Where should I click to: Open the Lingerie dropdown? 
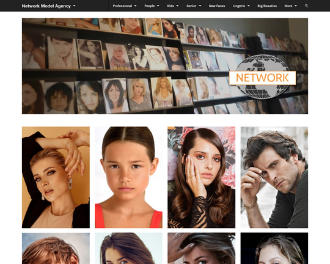[x=241, y=6]
